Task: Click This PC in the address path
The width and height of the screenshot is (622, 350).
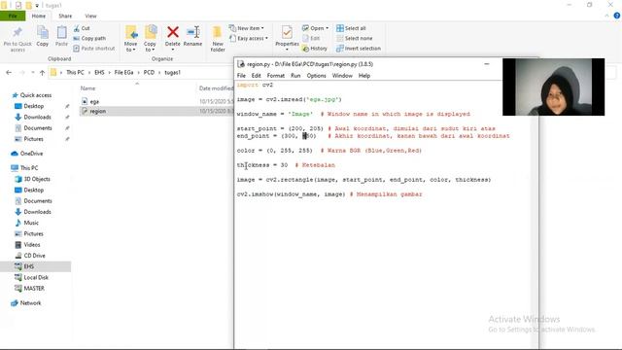Action: (x=75, y=73)
